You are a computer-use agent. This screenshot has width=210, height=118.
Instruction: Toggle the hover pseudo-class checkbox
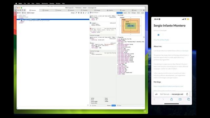click(104, 98)
